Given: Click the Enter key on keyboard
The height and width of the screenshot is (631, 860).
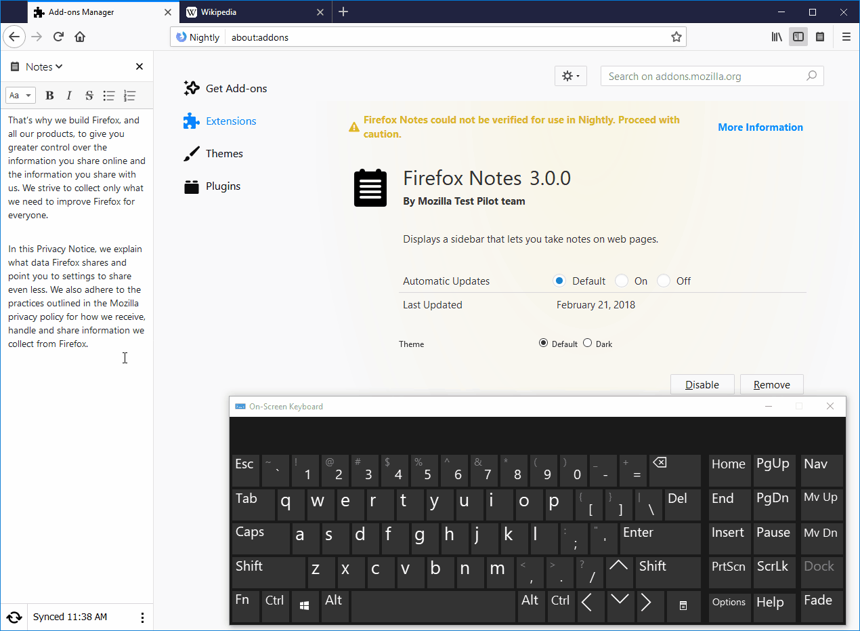Looking at the screenshot, I should tap(660, 538).
